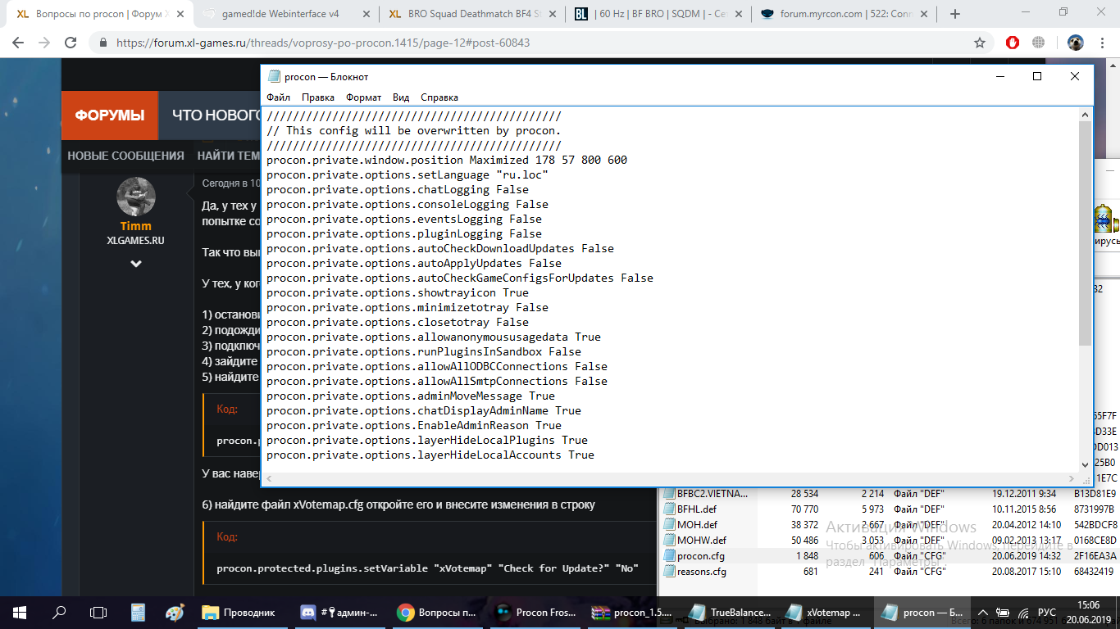
Task: Bookmark this page with star icon
Action: 979,43
